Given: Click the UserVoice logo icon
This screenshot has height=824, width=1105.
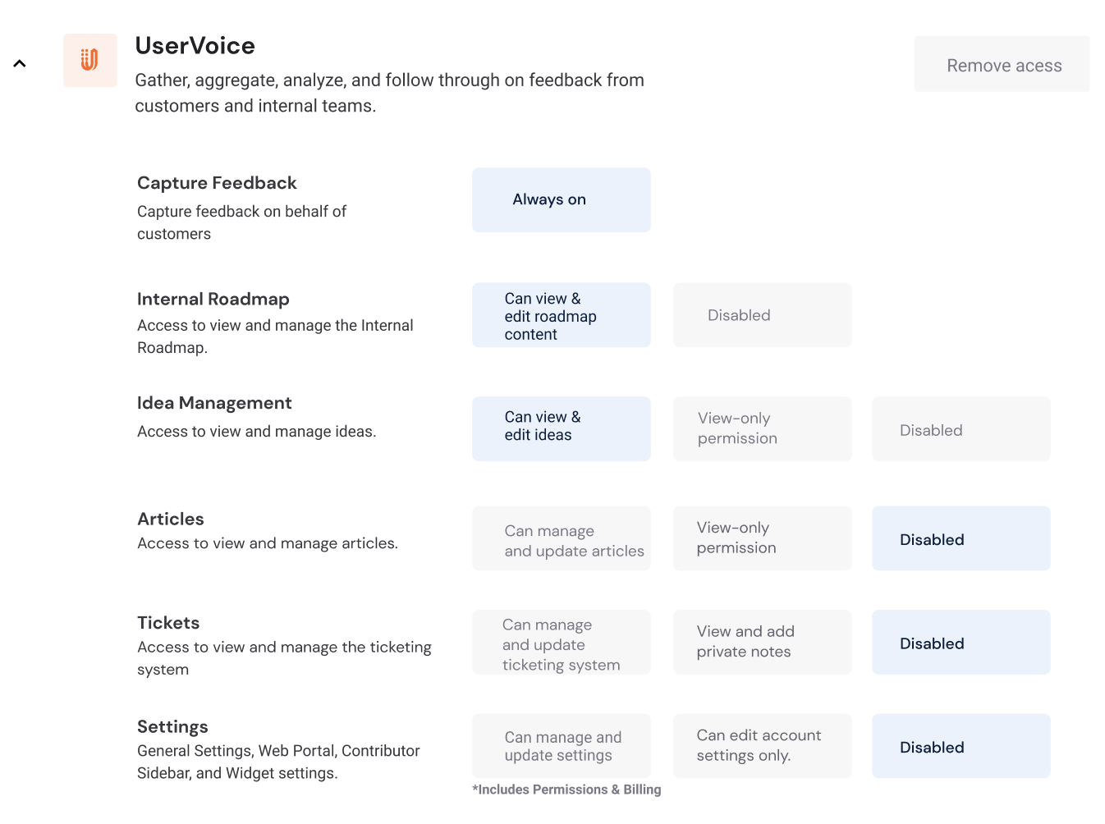Looking at the screenshot, I should 90,60.
